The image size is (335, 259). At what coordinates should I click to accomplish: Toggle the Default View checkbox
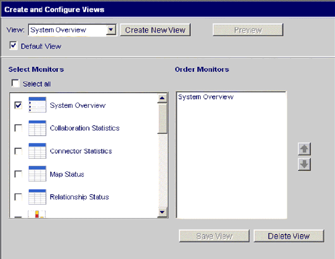point(14,46)
